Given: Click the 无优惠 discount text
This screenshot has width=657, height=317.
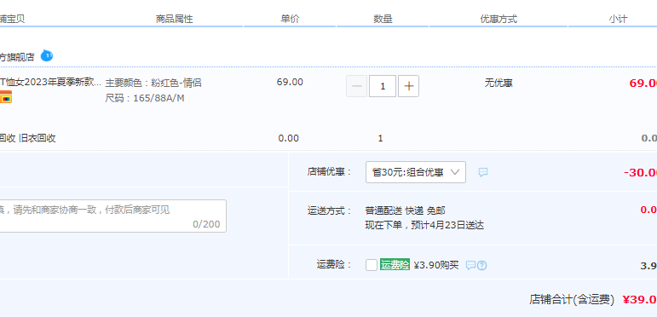Looking at the screenshot, I should (499, 83).
